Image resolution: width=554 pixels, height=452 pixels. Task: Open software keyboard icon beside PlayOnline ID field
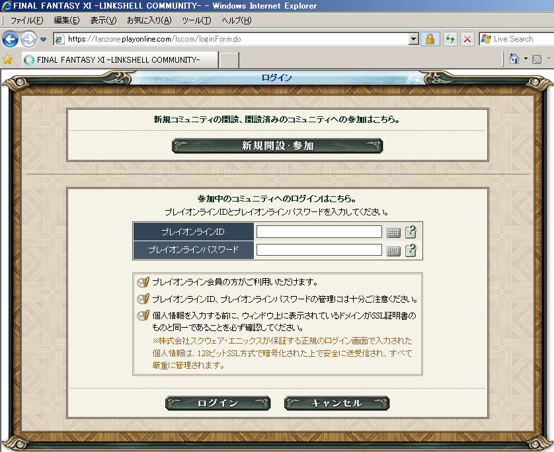393,233
